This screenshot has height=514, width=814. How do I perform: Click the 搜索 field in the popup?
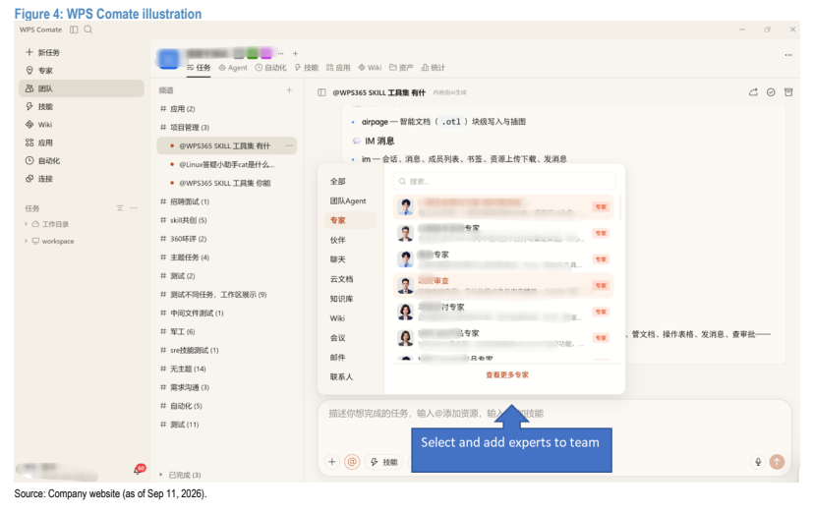click(x=504, y=181)
